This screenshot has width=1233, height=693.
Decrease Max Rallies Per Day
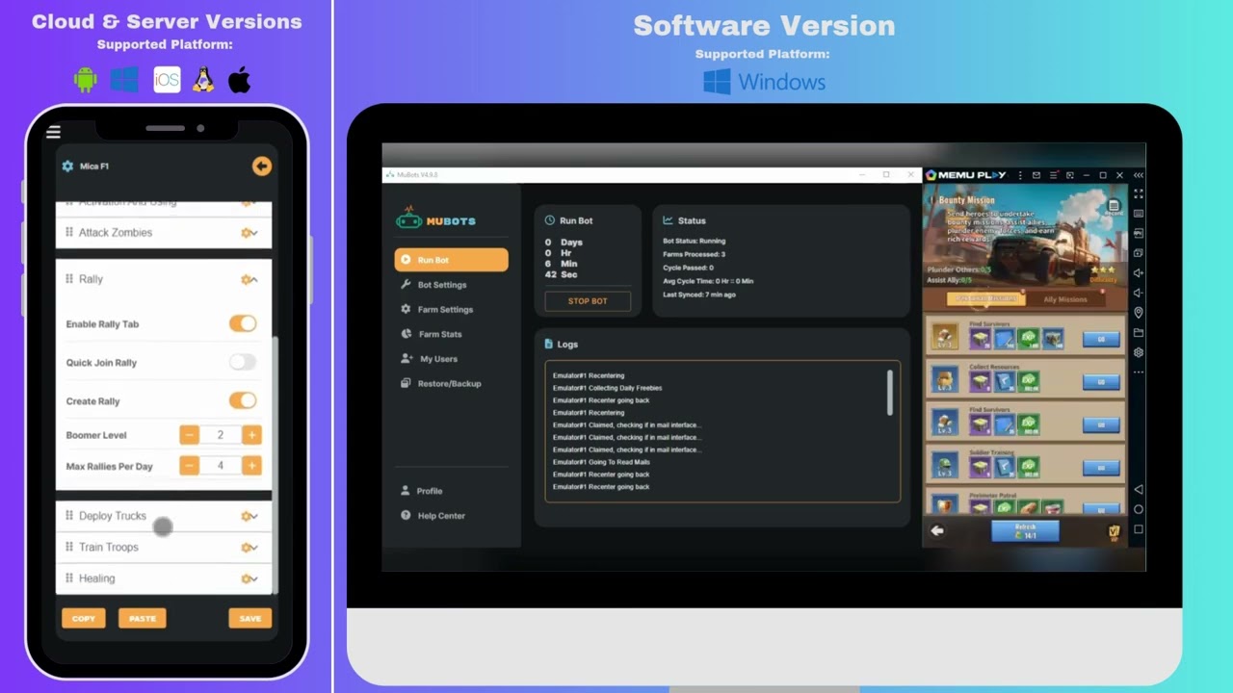click(190, 466)
